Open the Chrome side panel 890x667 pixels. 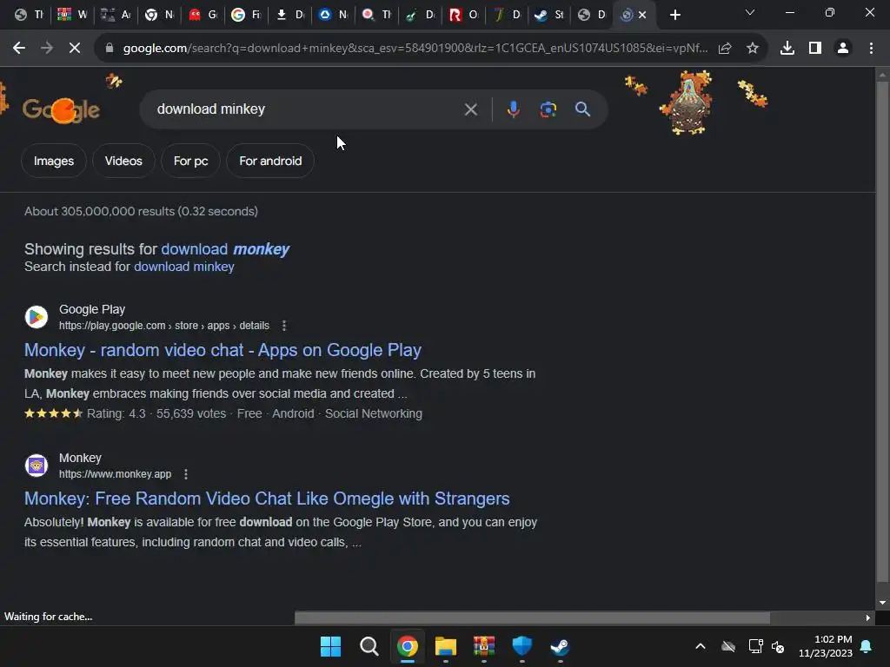click(x=815, y=49)
